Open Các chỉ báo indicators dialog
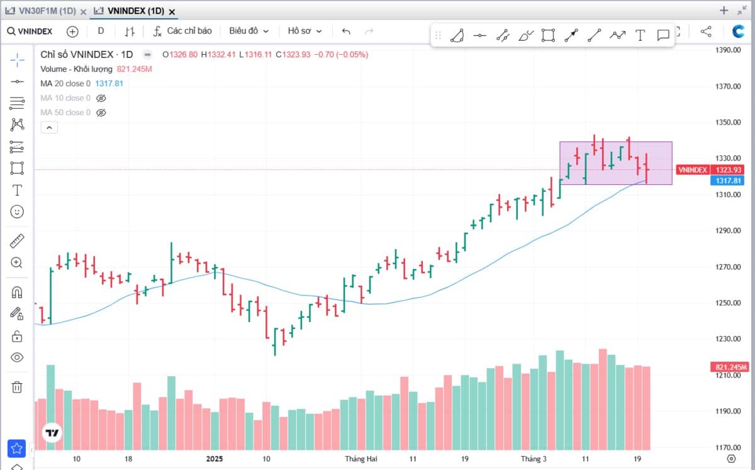This screenshot has height=470, width=755. [182, 31]
